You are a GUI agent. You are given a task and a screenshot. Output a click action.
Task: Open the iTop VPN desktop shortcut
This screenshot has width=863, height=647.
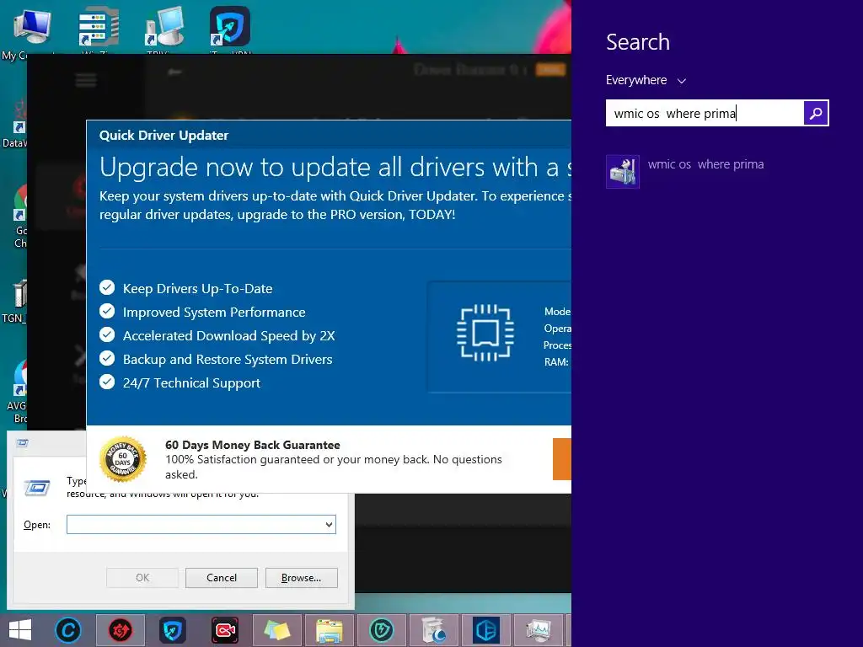[229, 26]
